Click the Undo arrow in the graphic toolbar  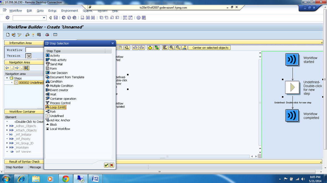coord(135,48)
